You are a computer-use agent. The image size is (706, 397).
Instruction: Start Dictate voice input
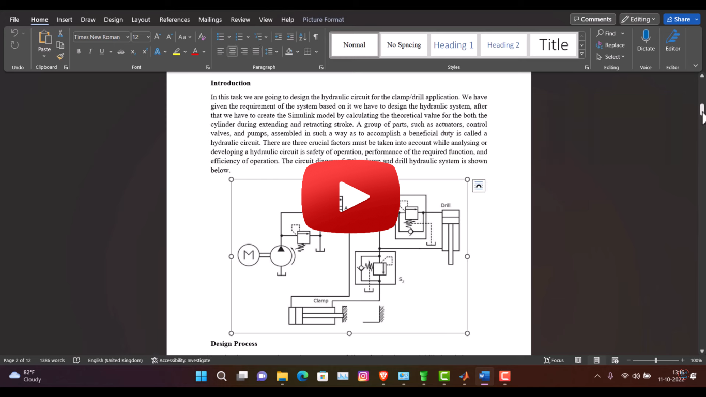pos(646,40)
